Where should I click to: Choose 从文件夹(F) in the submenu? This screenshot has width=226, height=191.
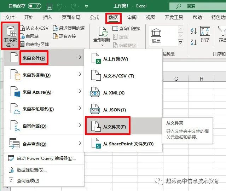coord(123,126)
